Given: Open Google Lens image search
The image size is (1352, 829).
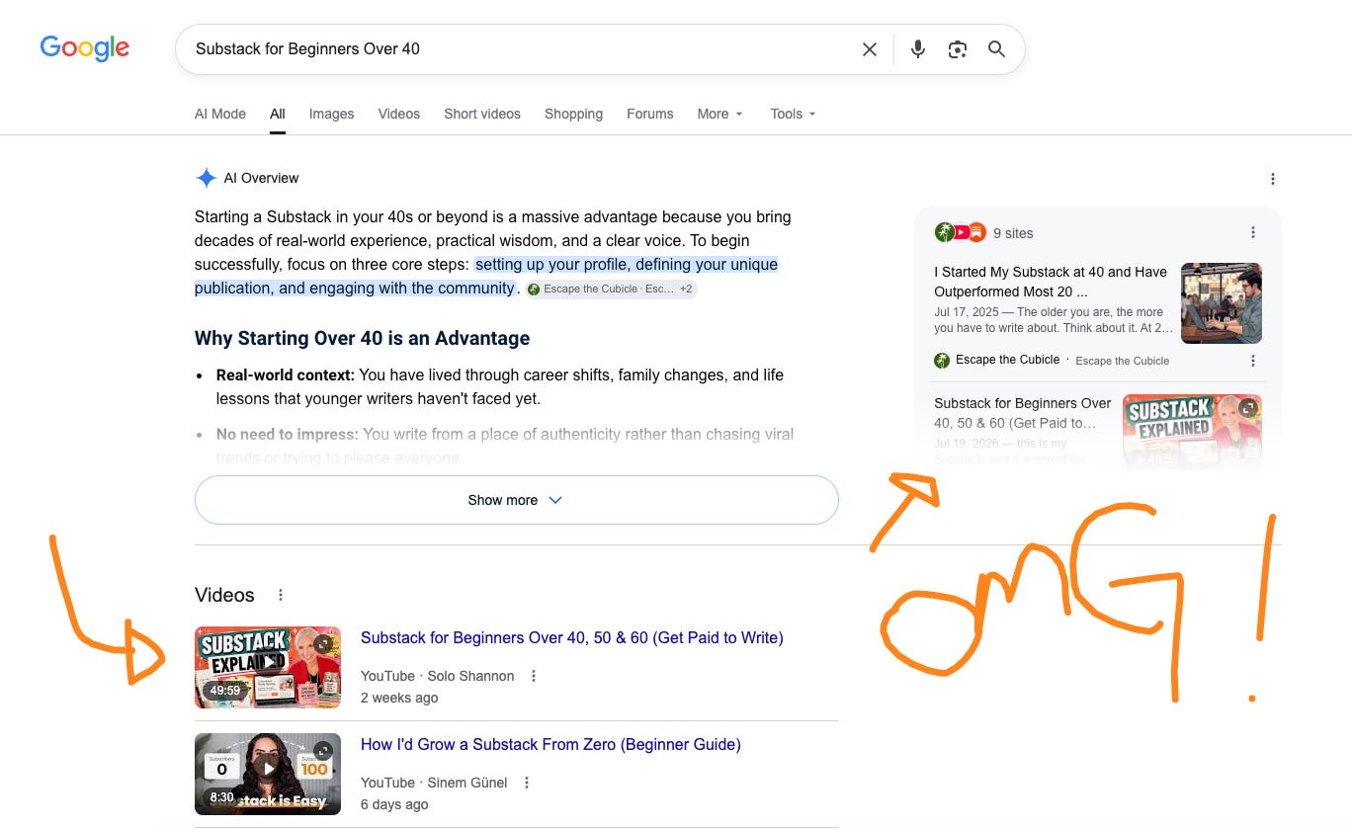Looking at the screenshot, I should point(957,49).
